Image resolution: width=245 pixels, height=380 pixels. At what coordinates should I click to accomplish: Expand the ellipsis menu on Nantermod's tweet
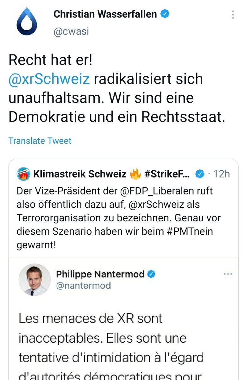click(228, 274)
